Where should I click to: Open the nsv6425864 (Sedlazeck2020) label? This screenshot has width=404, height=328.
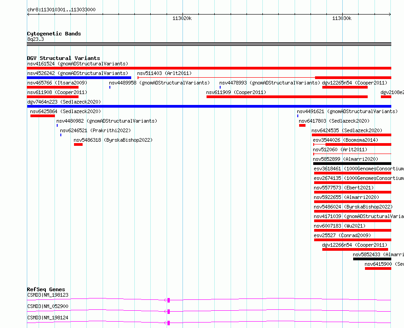pyautogui.click(x=65, y=111)
